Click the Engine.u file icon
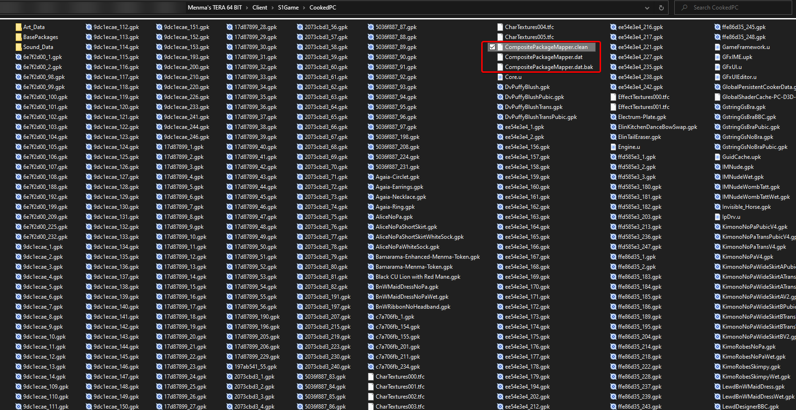Viewport: 796px width, 410px height. [613, 147]
